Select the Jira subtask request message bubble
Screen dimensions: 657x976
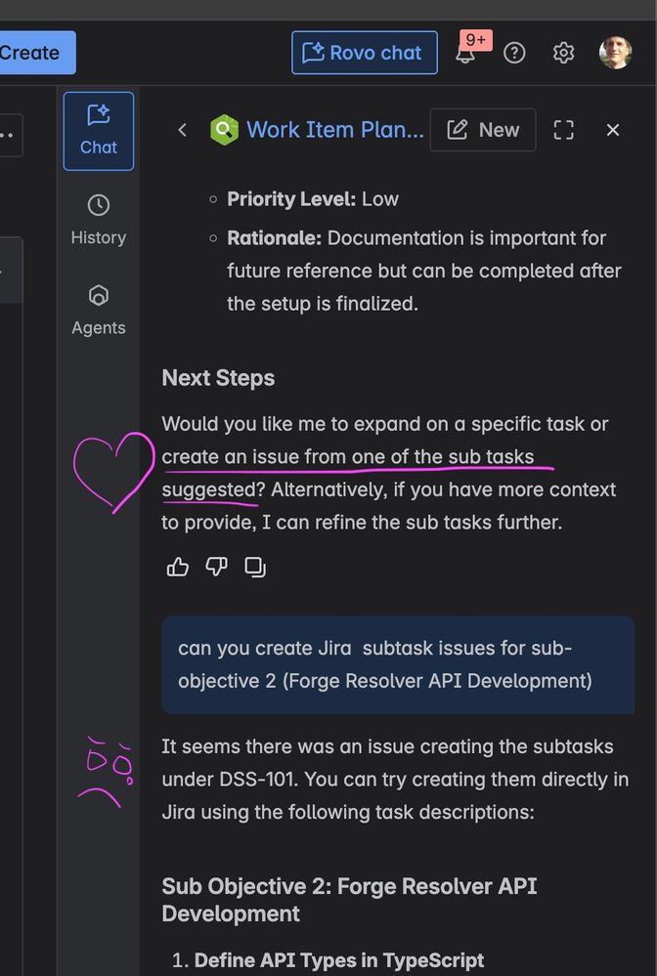tap(397, 664)
